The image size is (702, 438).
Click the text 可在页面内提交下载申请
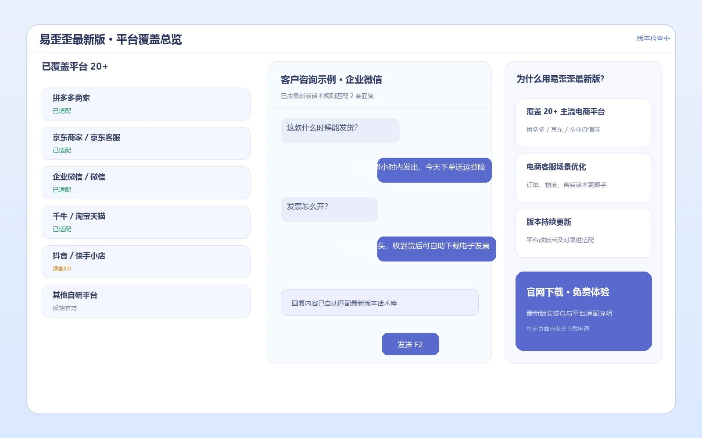[558, 328]
